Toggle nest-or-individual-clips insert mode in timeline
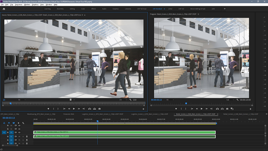This screenshot has width=268, height=151. point(4,123)
